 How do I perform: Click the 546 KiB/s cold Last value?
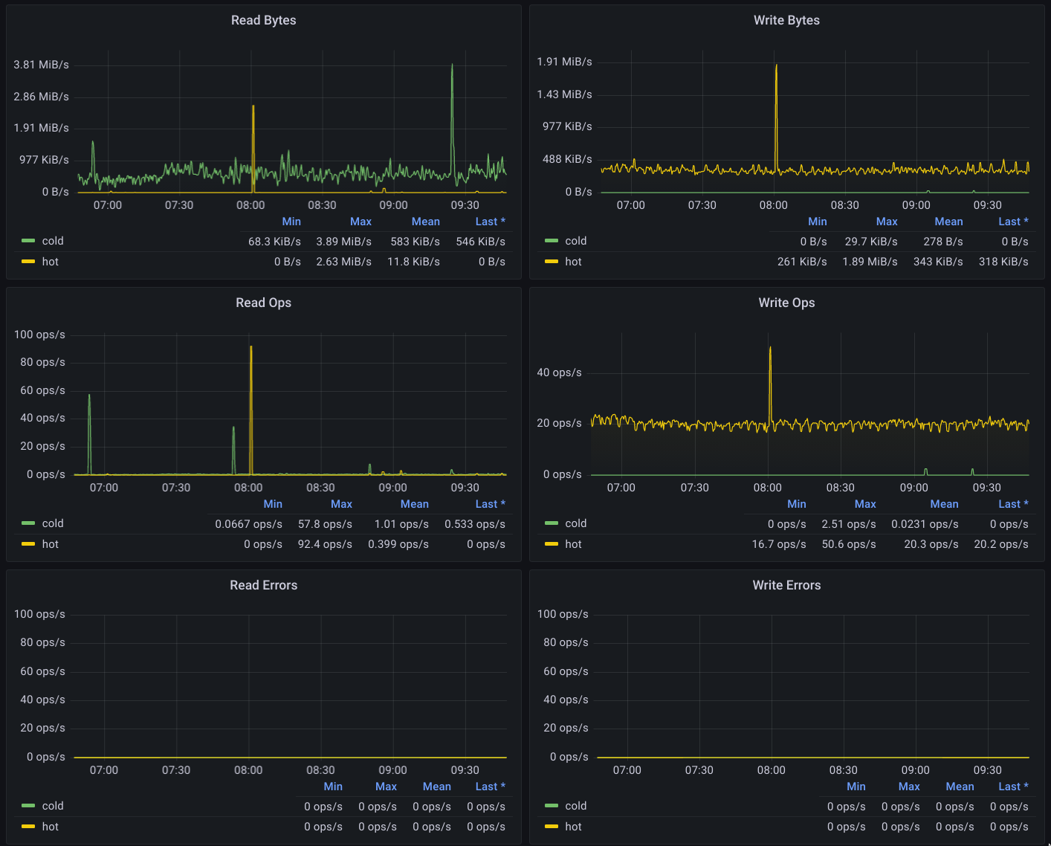[481, 242]
